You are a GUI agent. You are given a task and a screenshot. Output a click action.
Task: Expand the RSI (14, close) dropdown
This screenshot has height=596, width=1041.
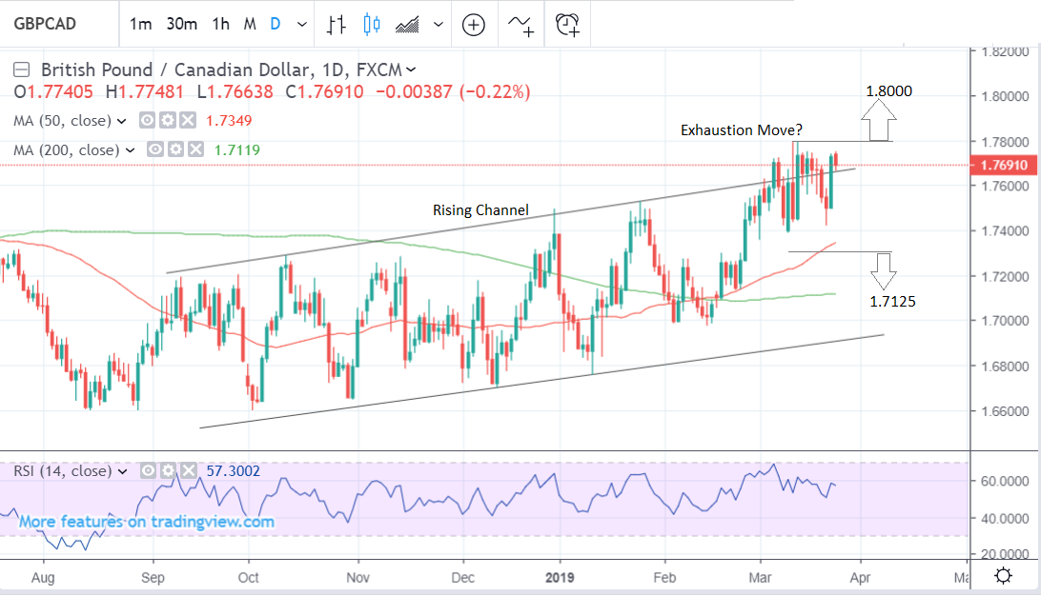pyautogui.click(x=122, y=471)
